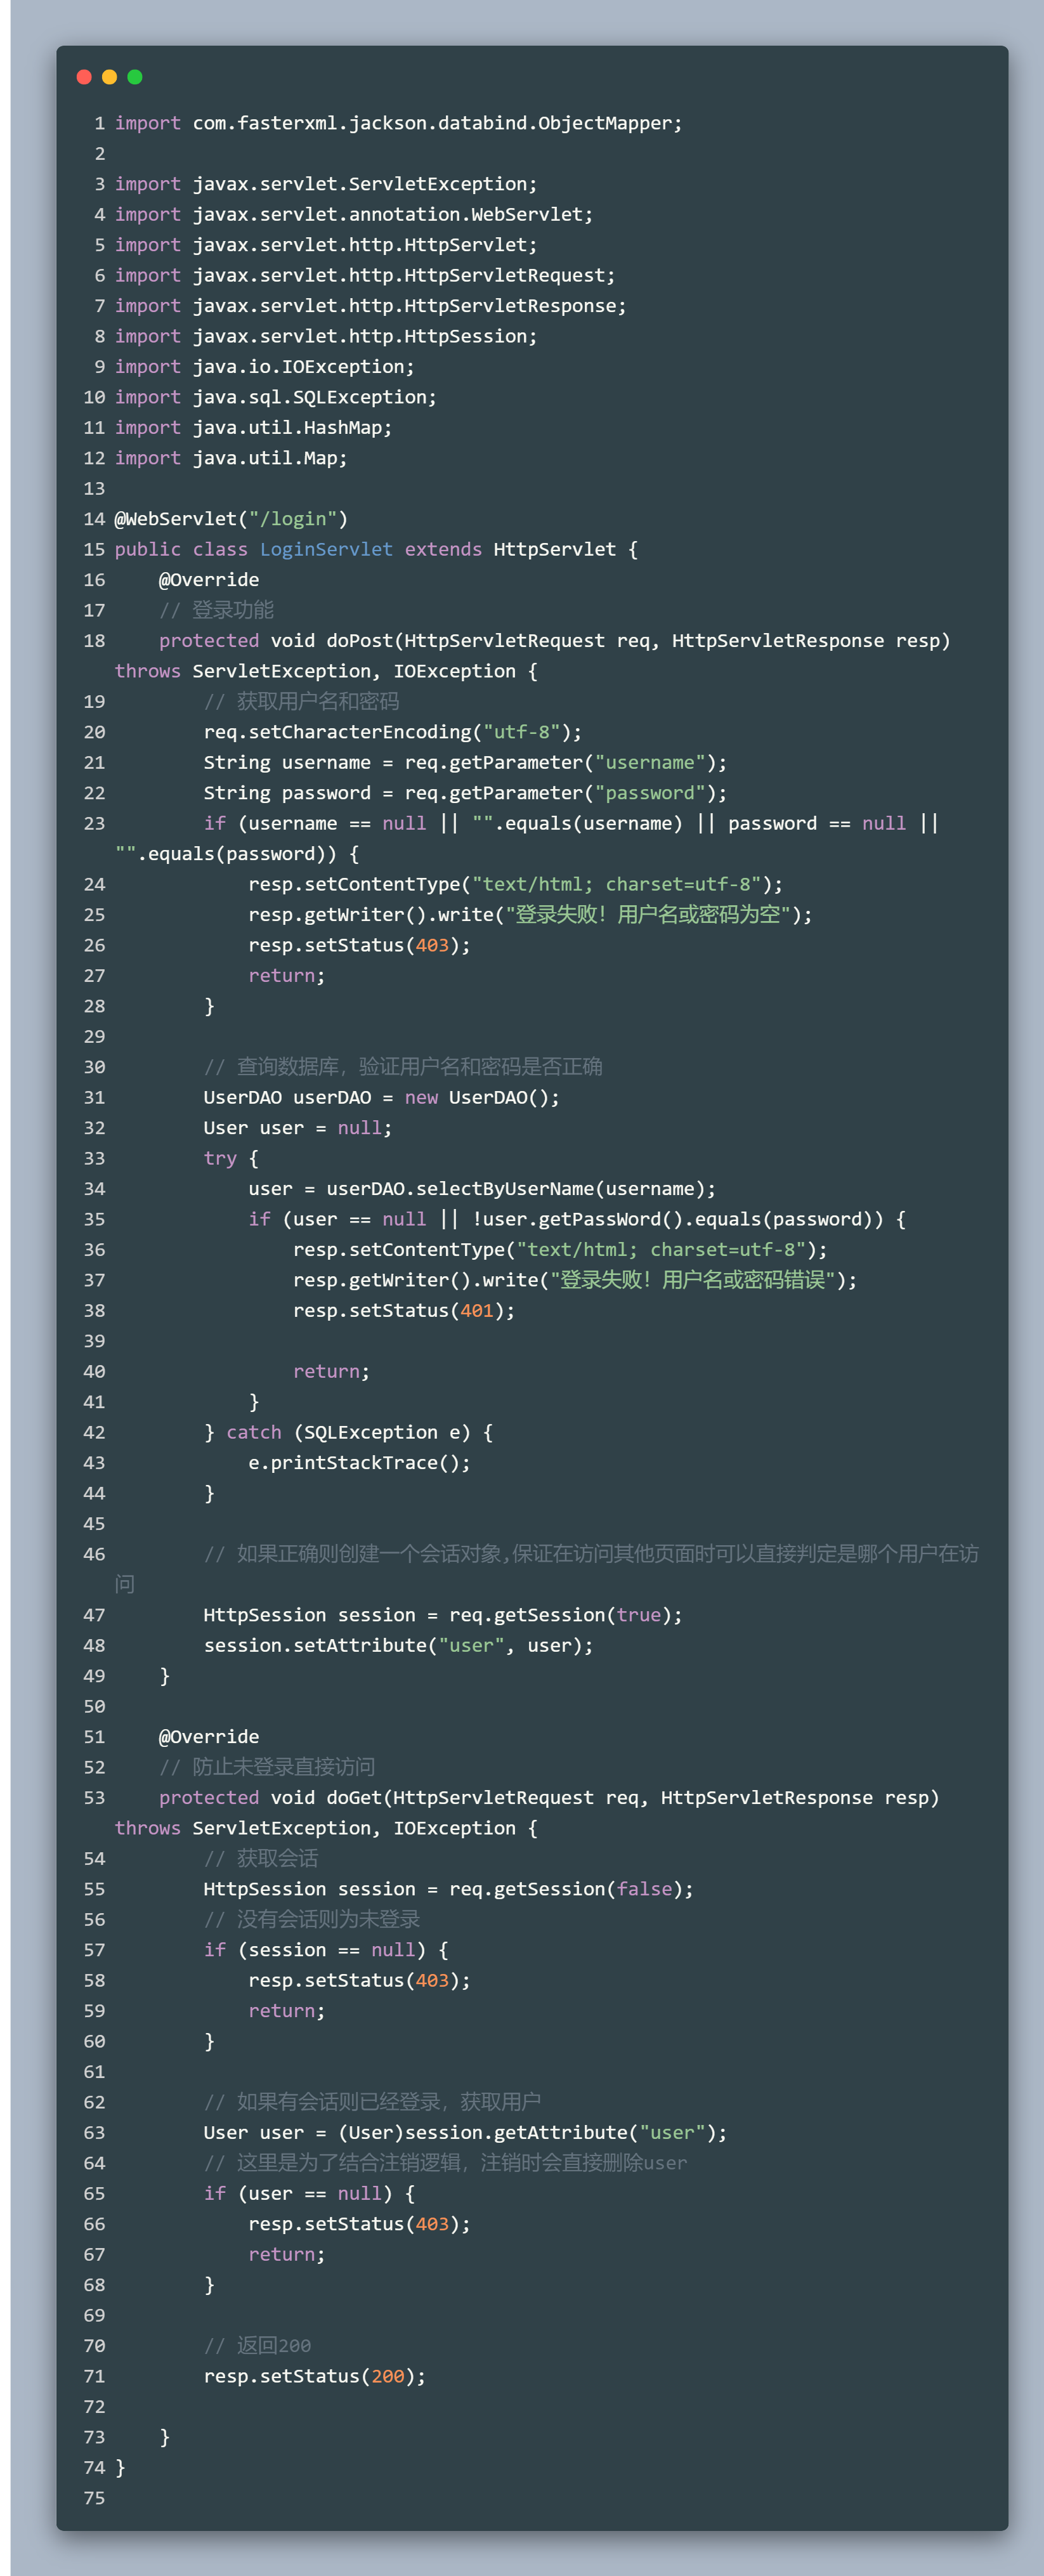The width and height of the screenshot is (1044, 2576).
Task: Click line number 50
Action: point(94,1706)
